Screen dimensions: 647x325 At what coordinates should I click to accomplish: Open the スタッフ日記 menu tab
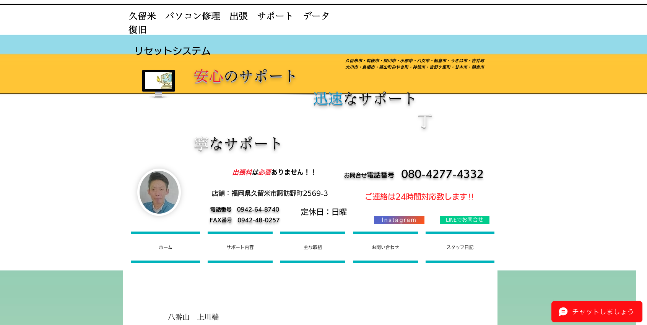pos(460,247)
